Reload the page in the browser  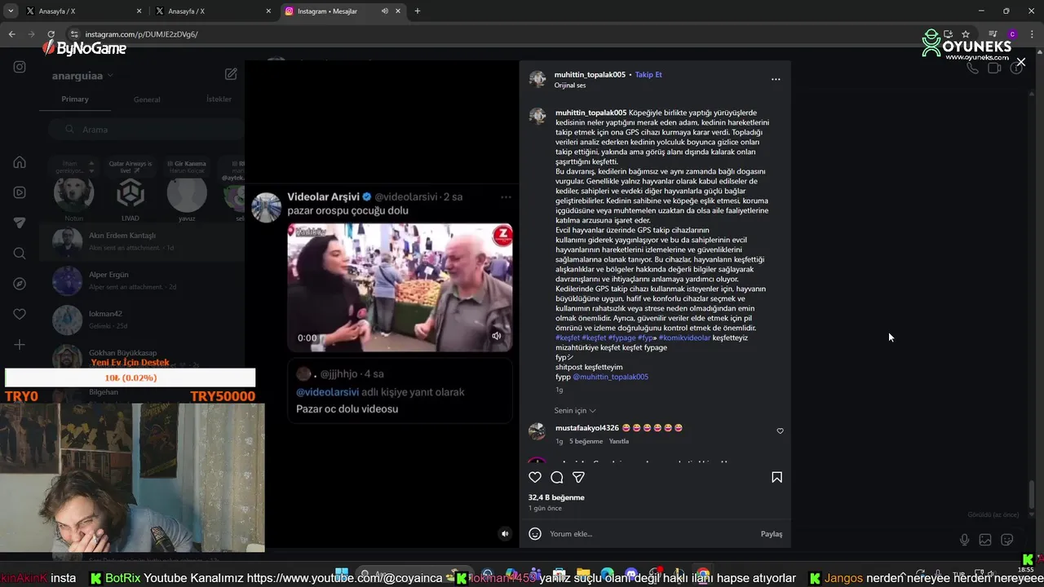tap(51, 34)
